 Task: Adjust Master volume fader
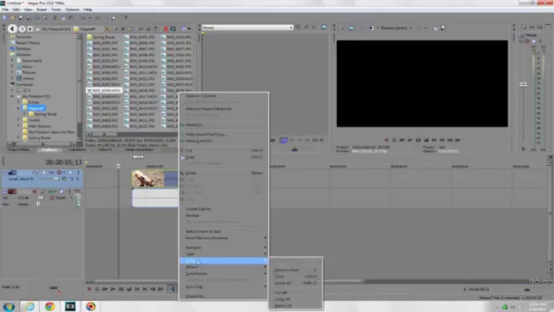[523, 84]
